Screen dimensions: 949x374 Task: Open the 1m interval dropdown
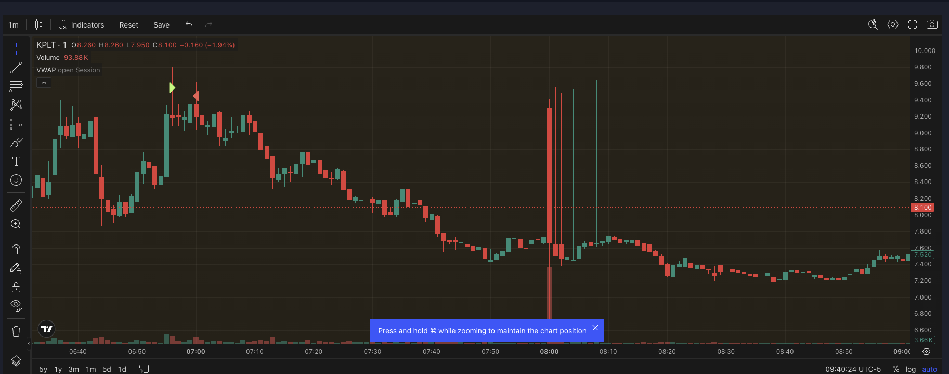coord(14,25)
